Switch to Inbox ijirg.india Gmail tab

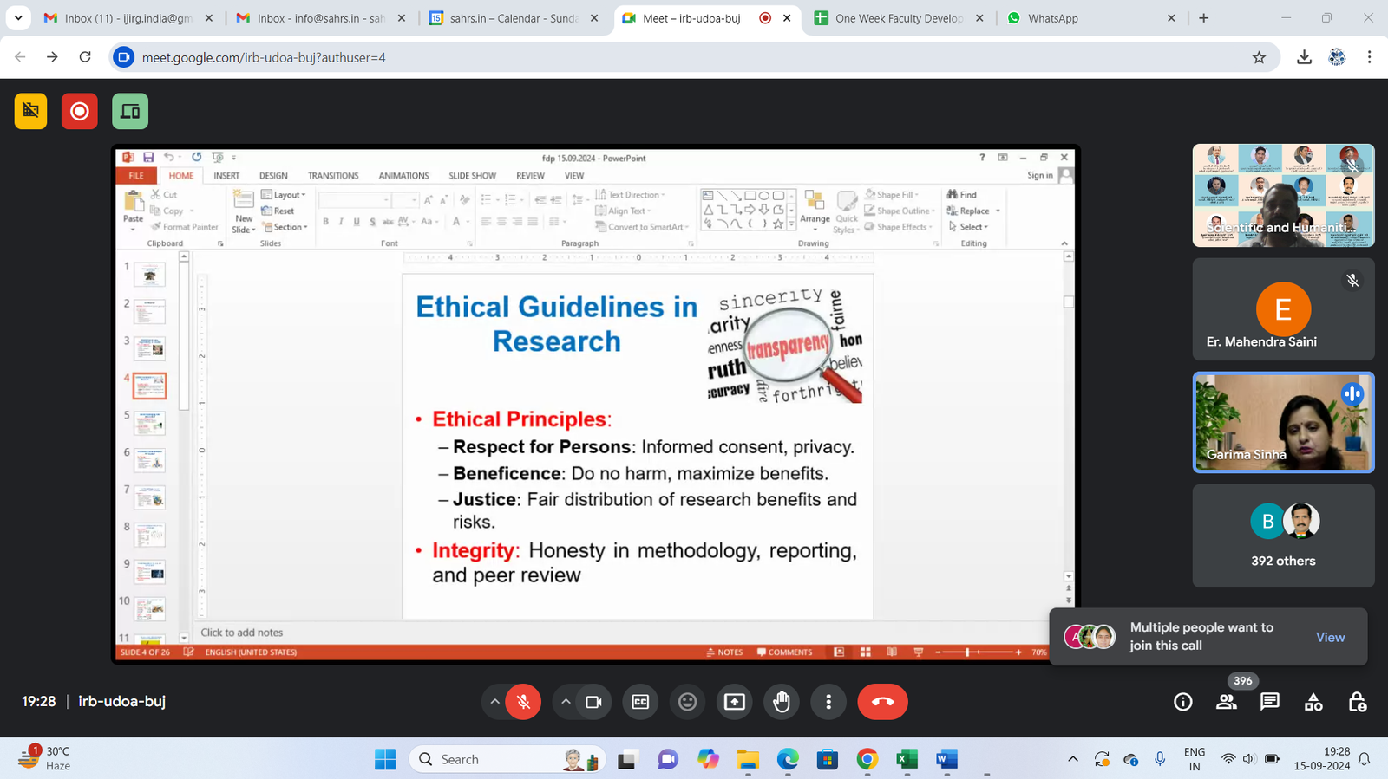[x=128, y=18]
